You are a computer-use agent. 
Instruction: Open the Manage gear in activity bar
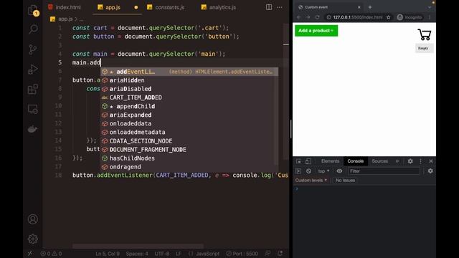[x=33, y=239]
